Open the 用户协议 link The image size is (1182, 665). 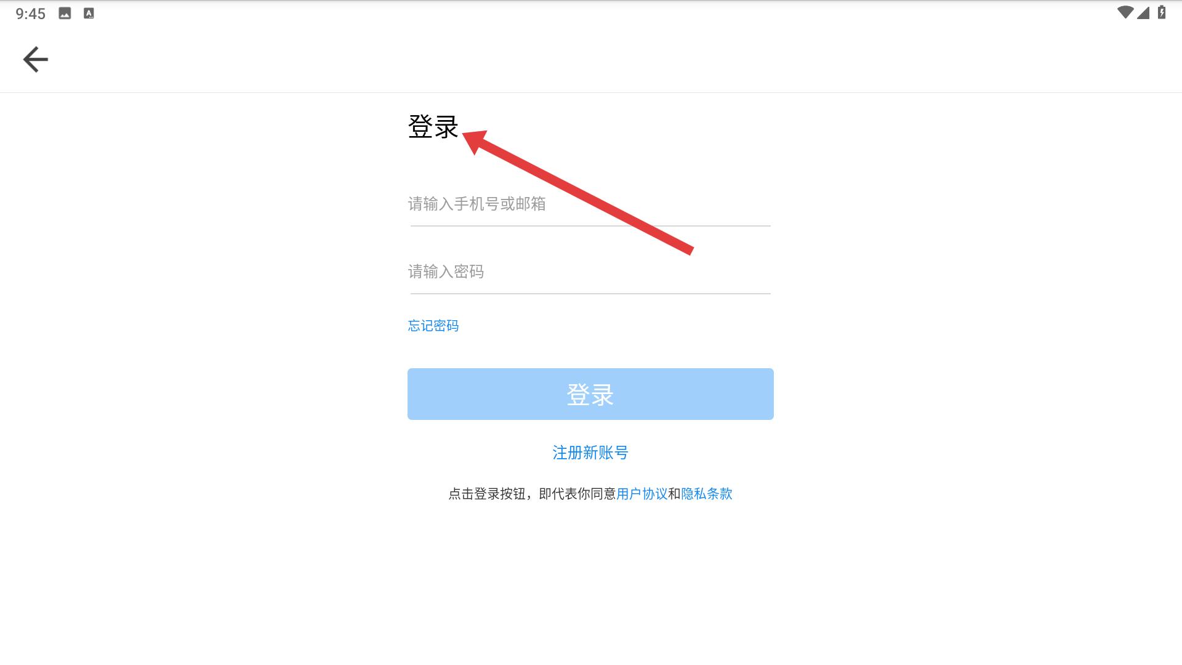click(x=642, y=494)
